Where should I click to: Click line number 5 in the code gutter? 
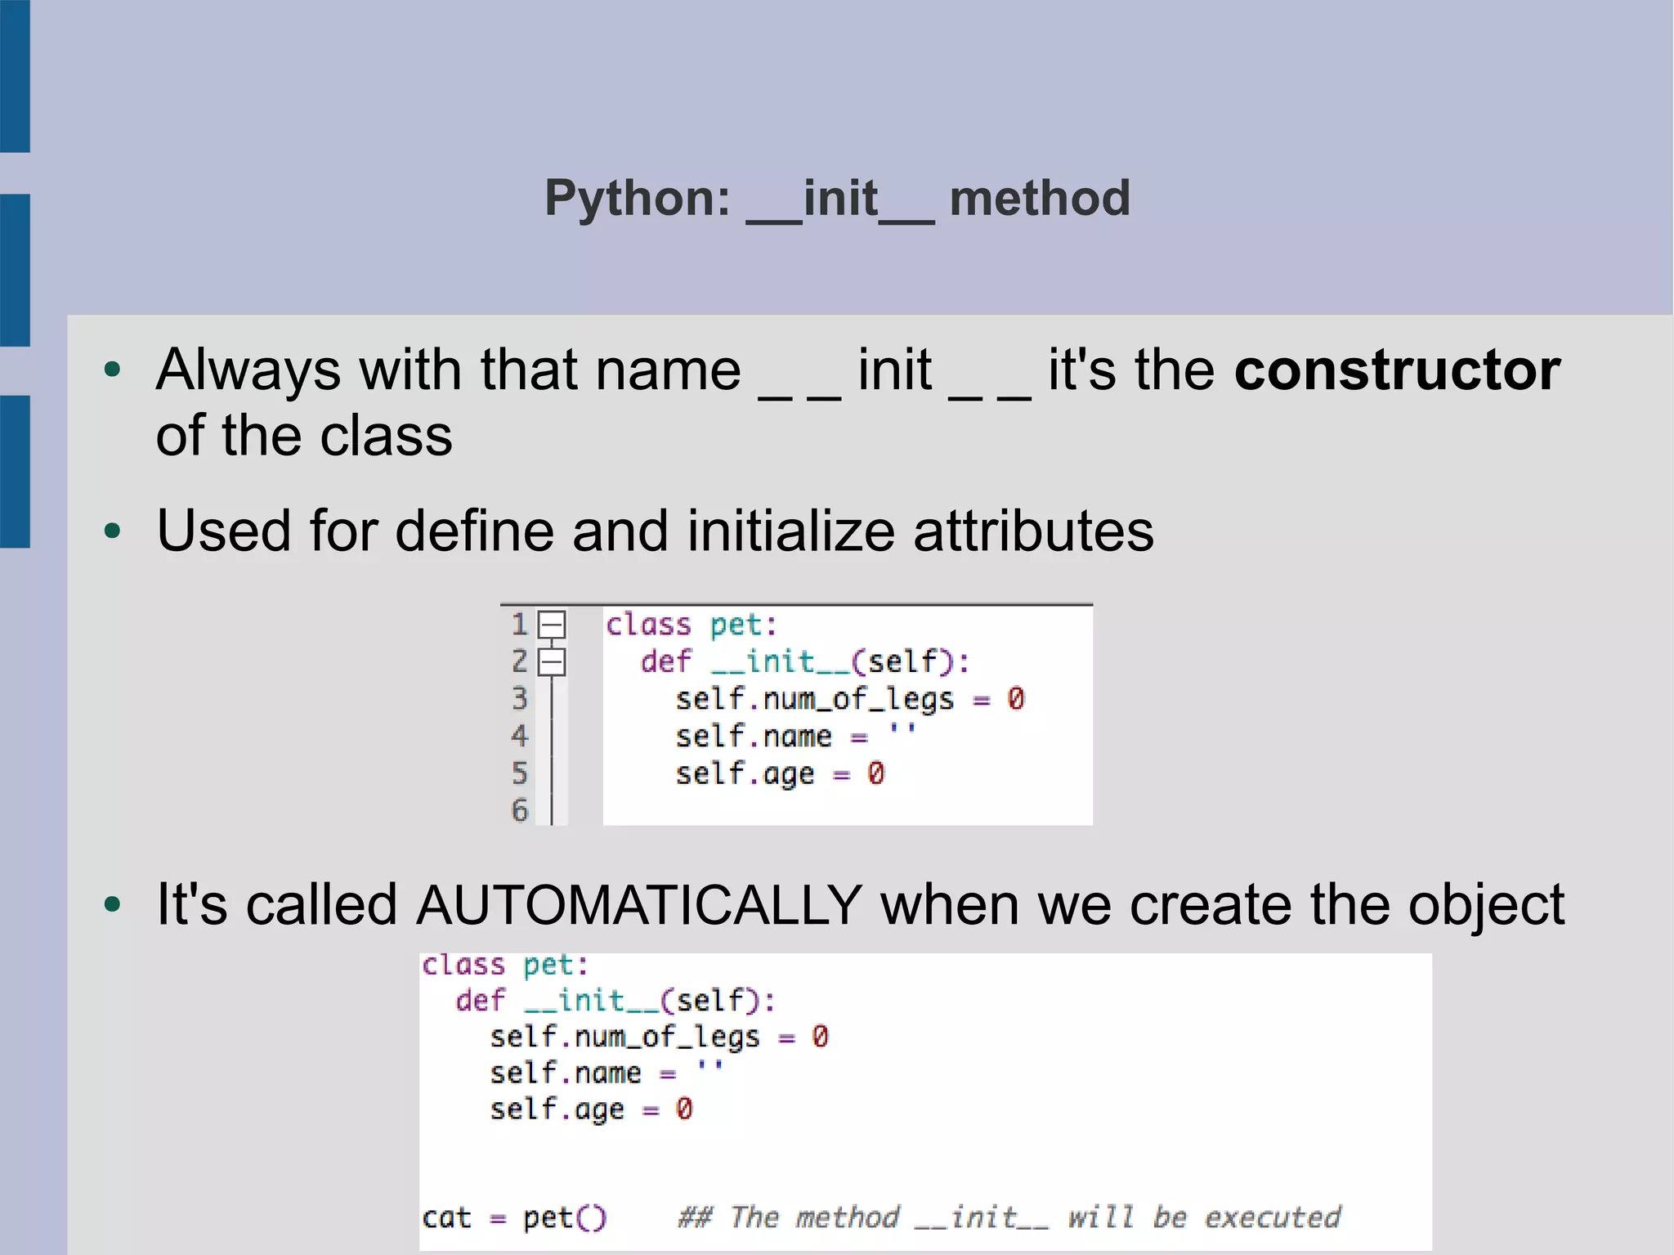pos(520,773)
